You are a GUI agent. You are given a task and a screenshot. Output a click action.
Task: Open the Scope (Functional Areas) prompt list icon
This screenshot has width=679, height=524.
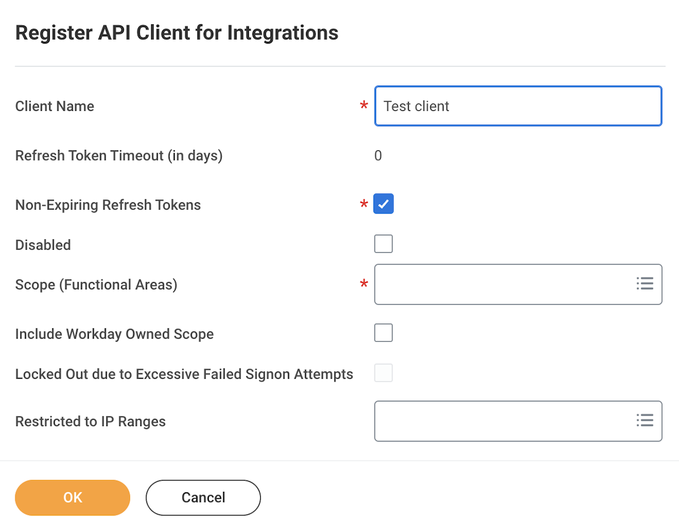coord(644,284)
